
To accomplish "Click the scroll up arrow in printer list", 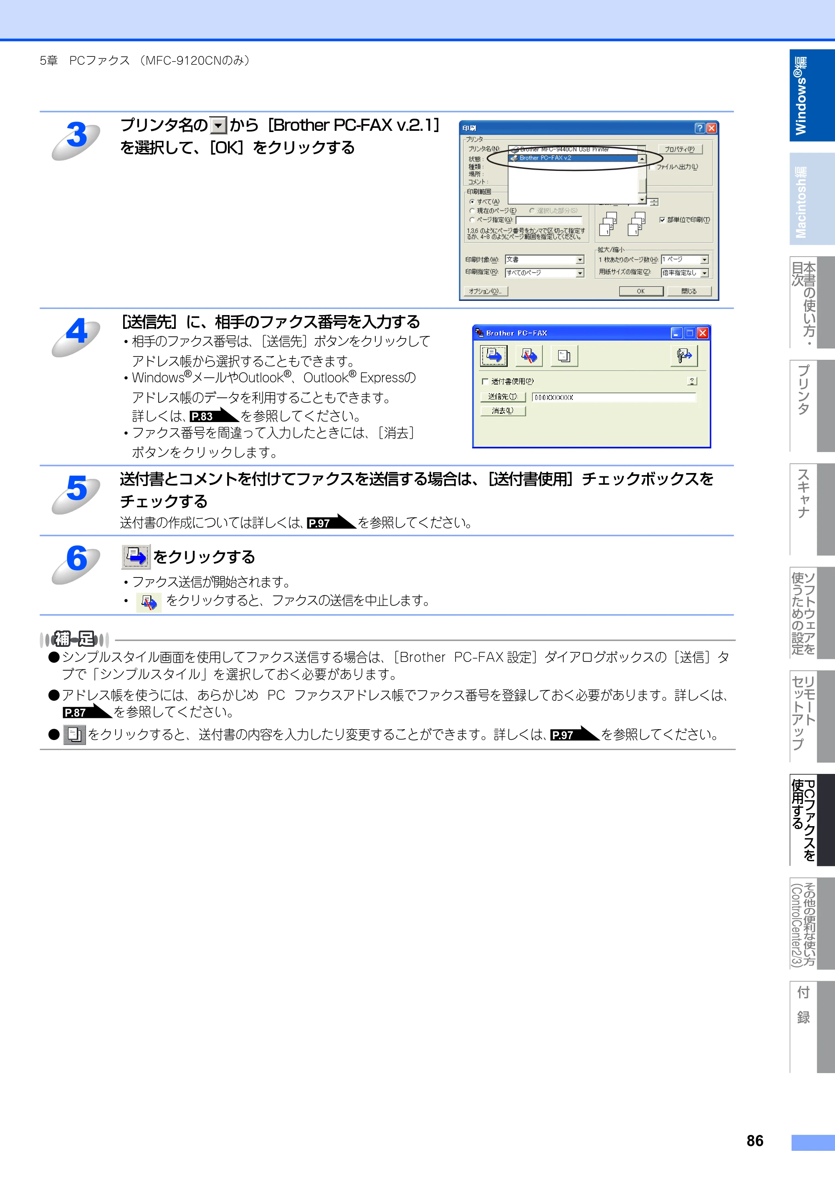I will pyautogui.click(x=642, y=159).
